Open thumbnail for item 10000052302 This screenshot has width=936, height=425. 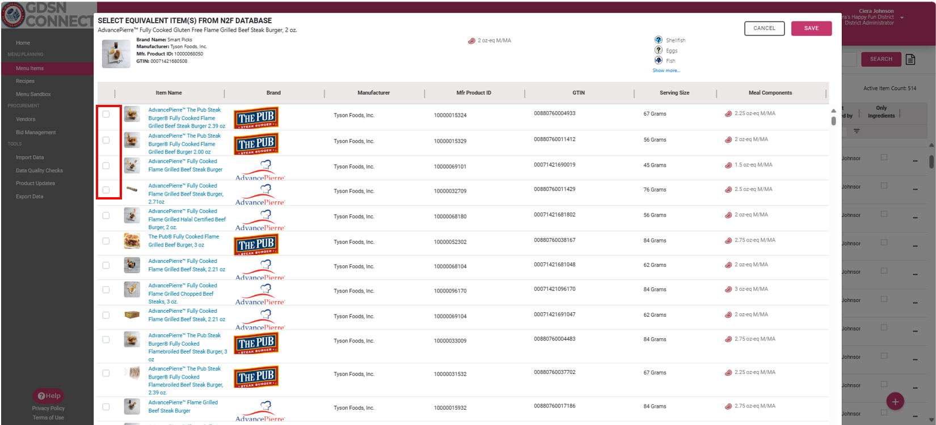[x=132, y=241]
